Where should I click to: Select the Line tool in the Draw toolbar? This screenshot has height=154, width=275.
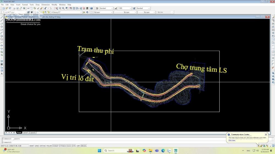point(2,17)
